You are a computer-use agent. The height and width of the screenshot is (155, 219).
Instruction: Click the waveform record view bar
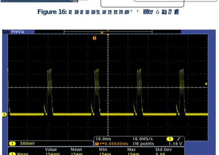coord(108,32)
